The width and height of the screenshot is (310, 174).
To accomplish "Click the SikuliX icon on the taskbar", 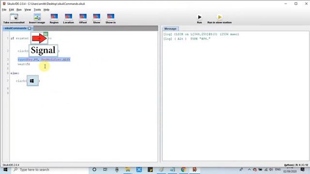I will [195, 170].
